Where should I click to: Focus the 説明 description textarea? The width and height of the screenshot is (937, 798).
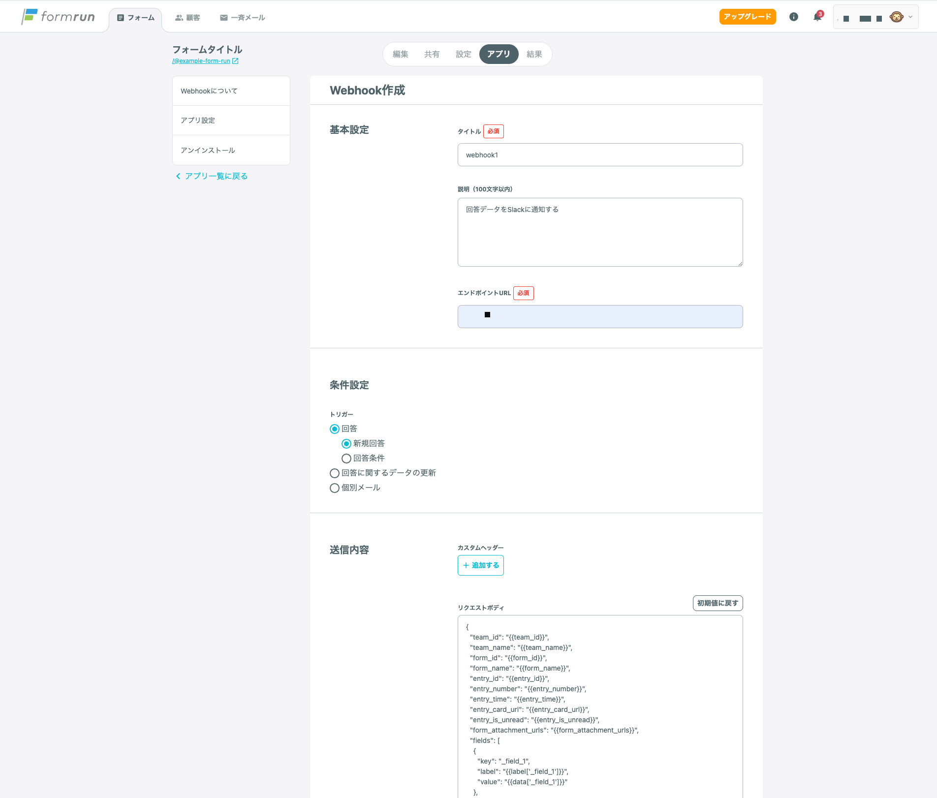(x=600, y=232)
